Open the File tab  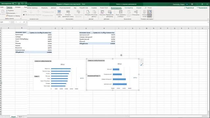(x=2, y=7)
